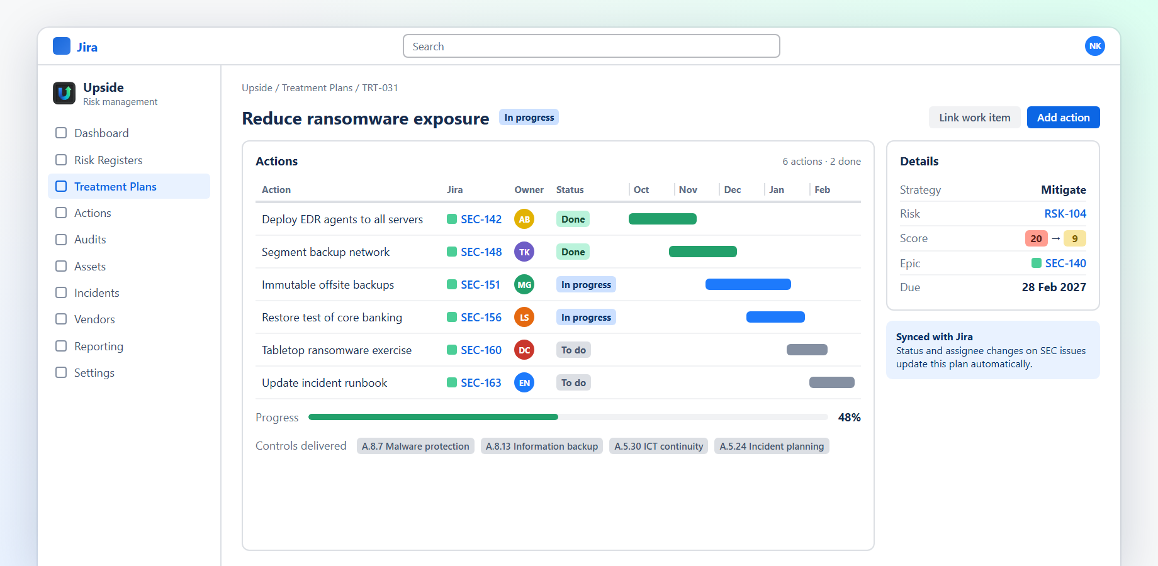Screen dimensions: 1158x566
Task: Open Vendors in the sidebar
Action: [129, 319]
